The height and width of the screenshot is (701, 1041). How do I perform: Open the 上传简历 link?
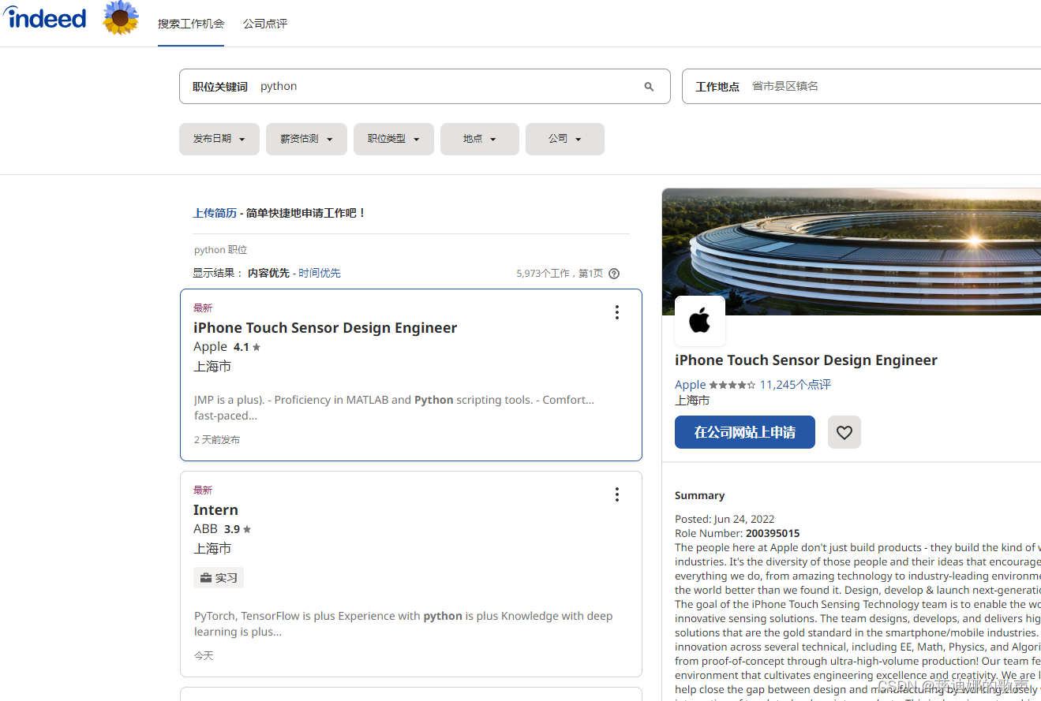coord(215,213)
